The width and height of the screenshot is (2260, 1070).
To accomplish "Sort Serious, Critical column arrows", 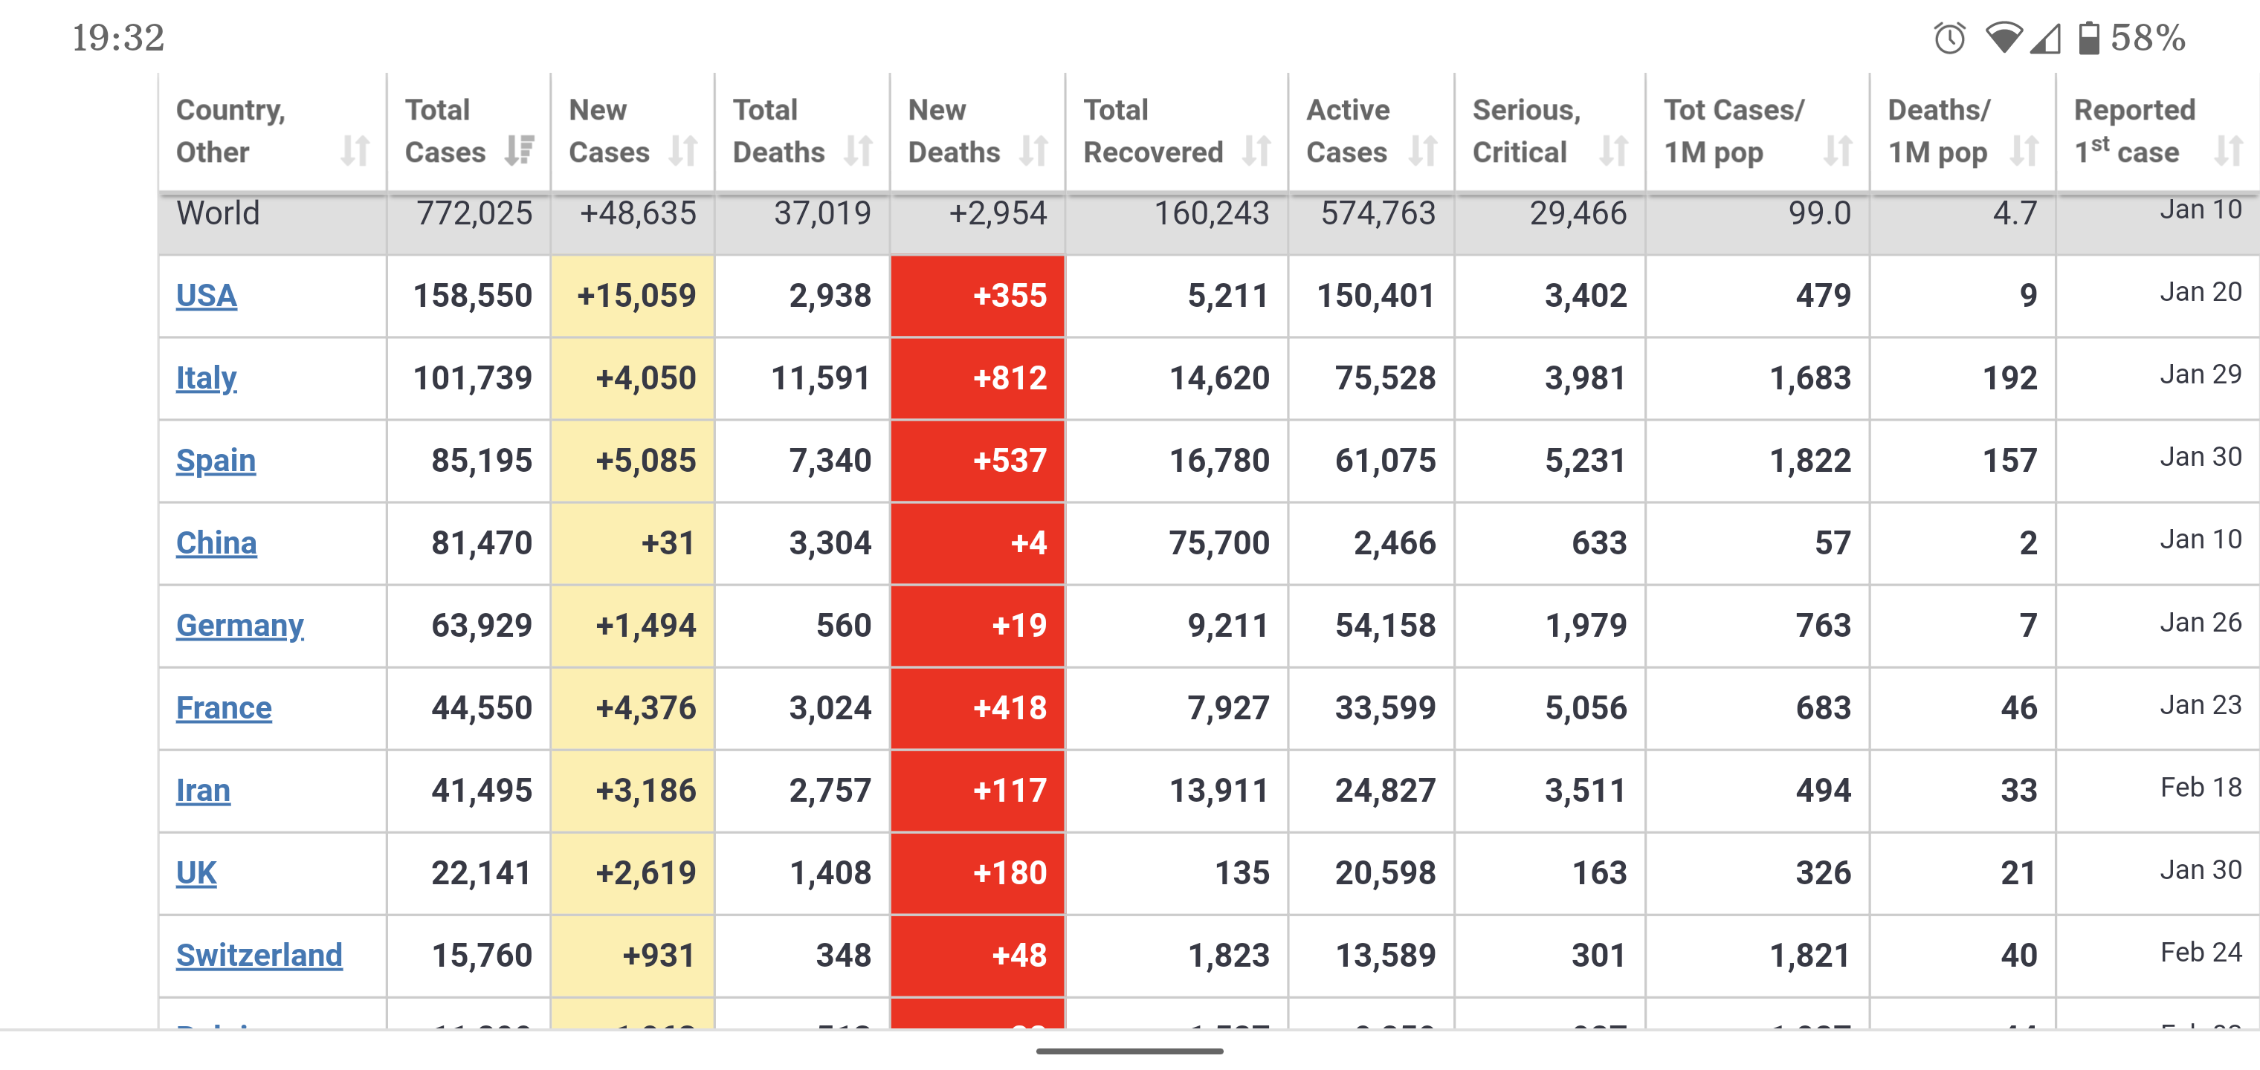I will (x=1612, y=151).
